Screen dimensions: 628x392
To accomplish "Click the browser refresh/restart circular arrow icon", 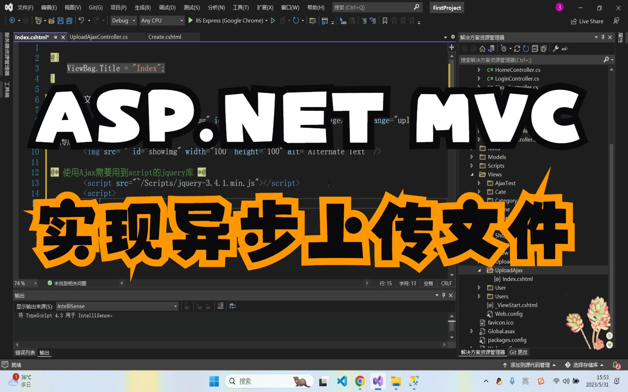I will click(296, 21).
